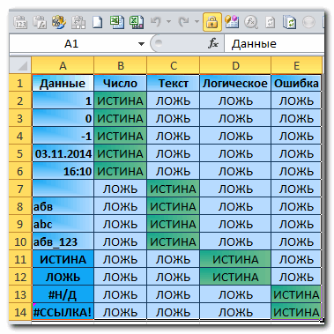Click header cell Ошибка
This screenshot has width=334, height=334.
tap(296, 83)
